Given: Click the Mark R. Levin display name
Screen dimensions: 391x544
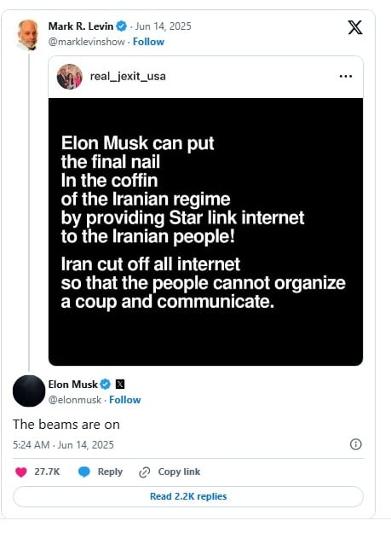Looking at the screenshot, I should click(81, 26).
